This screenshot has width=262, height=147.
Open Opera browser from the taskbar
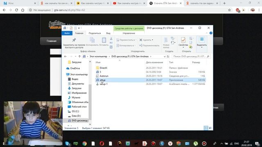click(102, 143)
